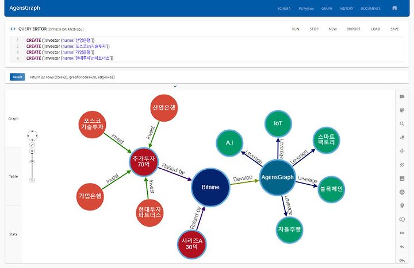Open the color palette icon in right toolbar
Screen dimensions: 414x268
[x=402, y=110]
